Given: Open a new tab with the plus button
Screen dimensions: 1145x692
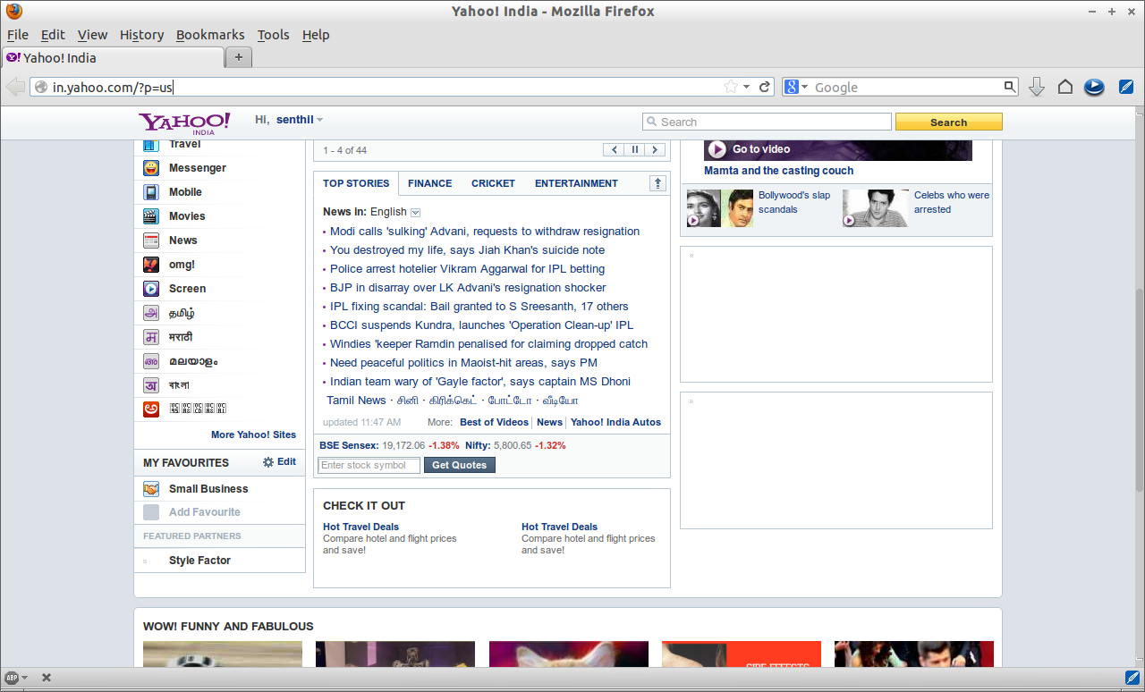Looking at the screenshot, I should tap(238, 57).
